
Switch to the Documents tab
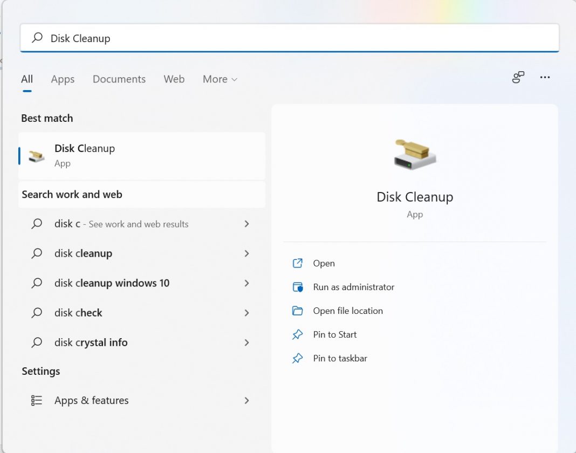[x=119, y=79]
